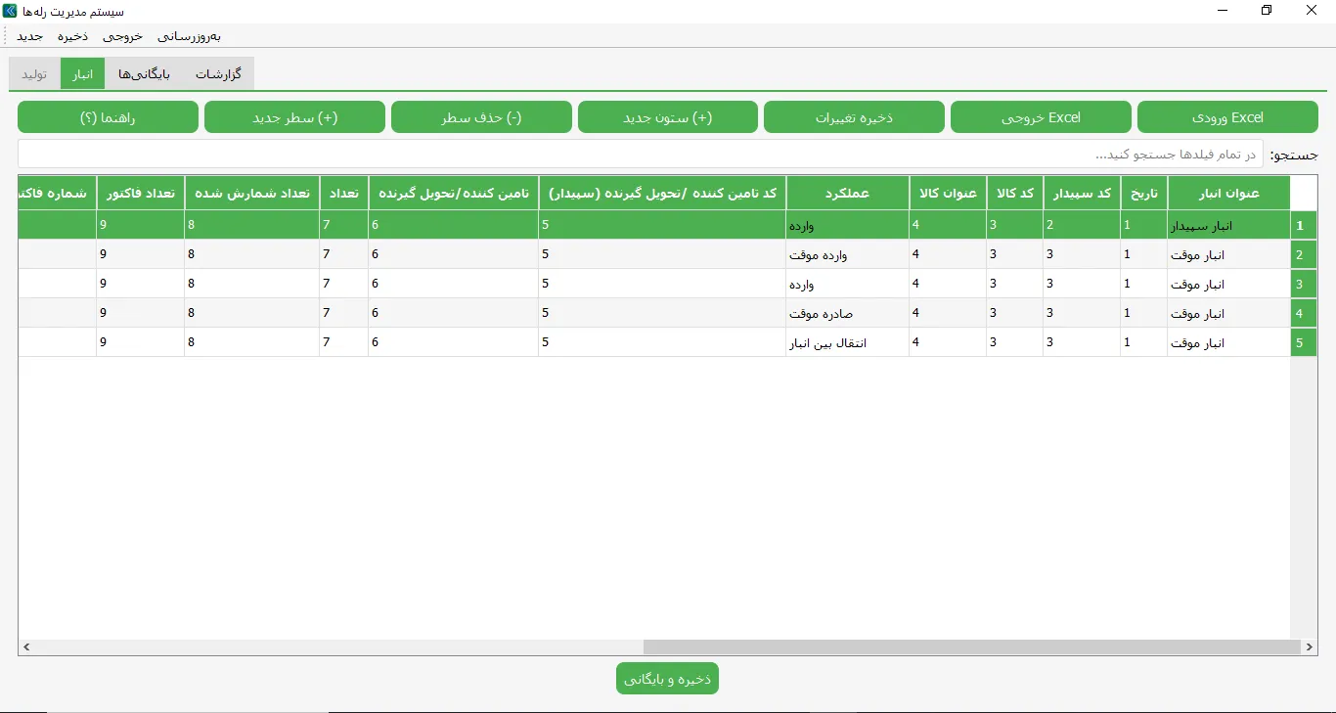Select row header number 5
The height and width of the screenshot is (713, 1336).
[x=1303, y=342]
